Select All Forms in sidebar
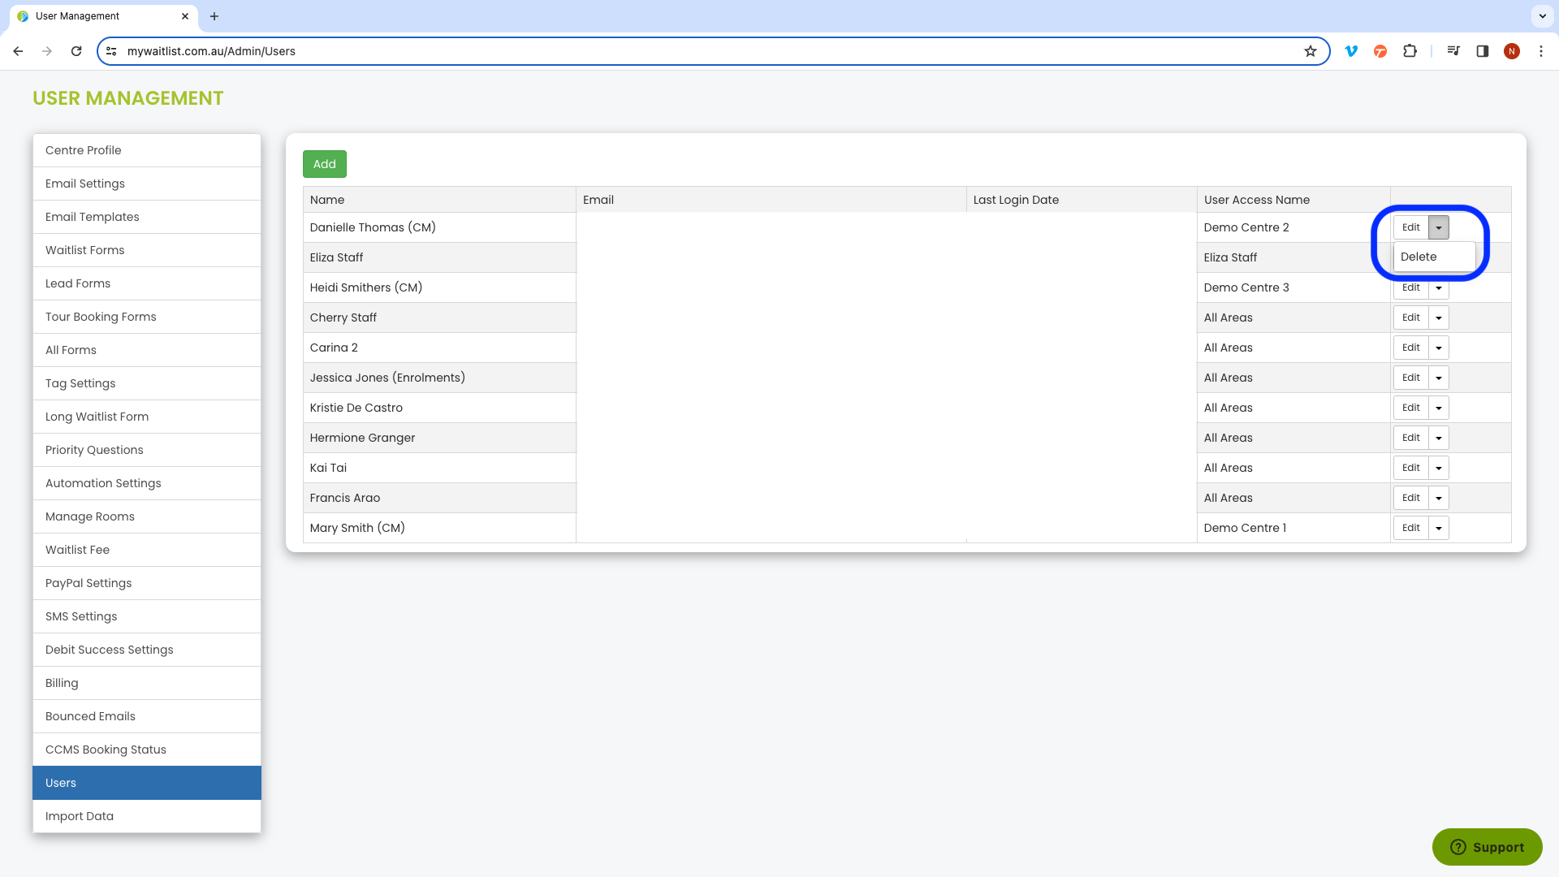1559x877 pixels. (x=147, y=350)
